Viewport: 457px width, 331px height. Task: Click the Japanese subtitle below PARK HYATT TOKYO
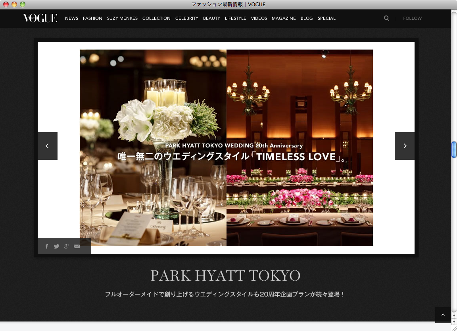pyautogui.click(x=225, y=294)
